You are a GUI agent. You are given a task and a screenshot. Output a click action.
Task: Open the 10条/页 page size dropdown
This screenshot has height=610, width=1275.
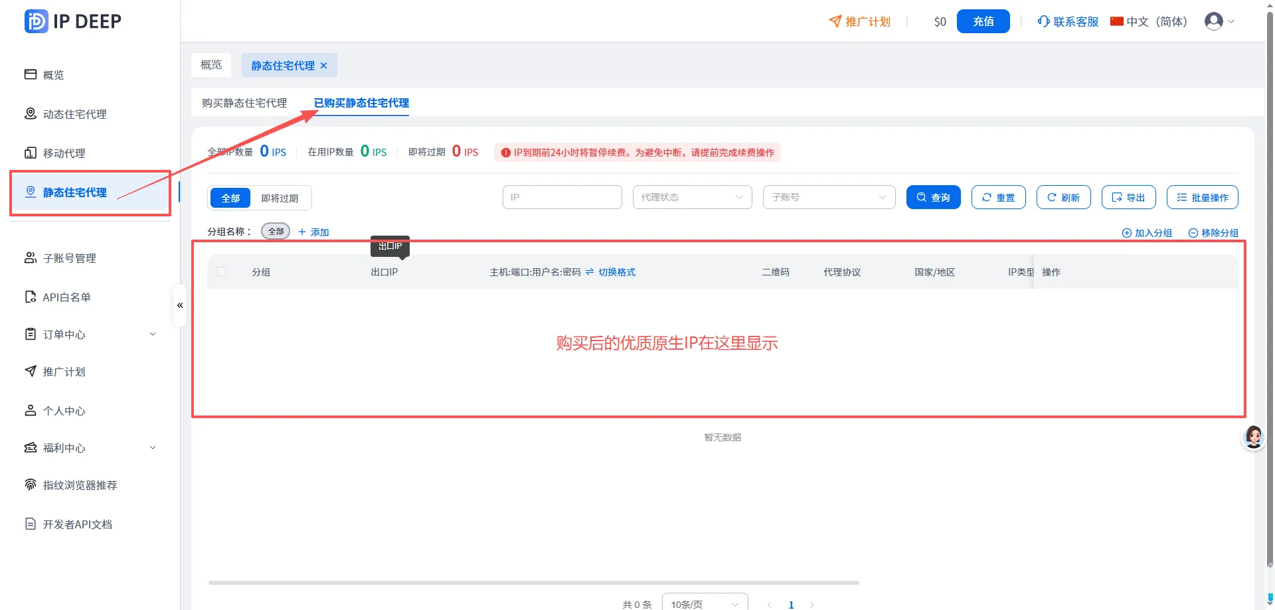[x=705, y=603]
